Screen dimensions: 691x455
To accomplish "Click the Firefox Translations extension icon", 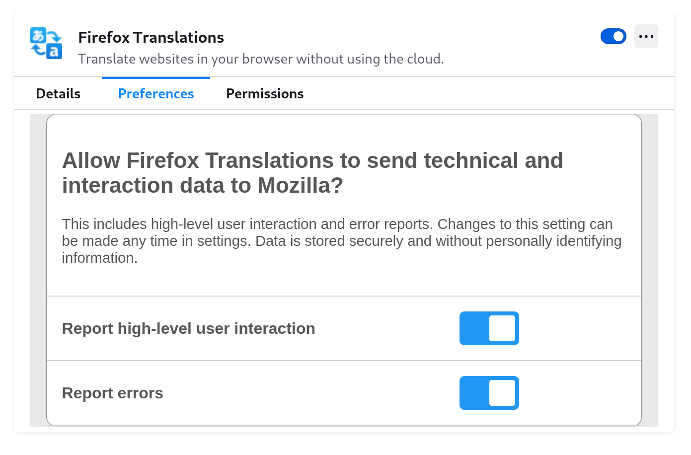I will click(46, 43).
